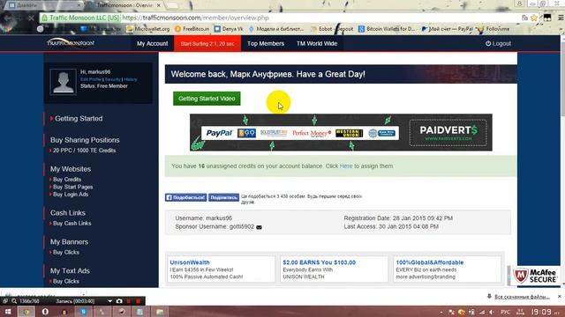Open the $2.00 EARNS You $103.00 ad

coord(320,262)
